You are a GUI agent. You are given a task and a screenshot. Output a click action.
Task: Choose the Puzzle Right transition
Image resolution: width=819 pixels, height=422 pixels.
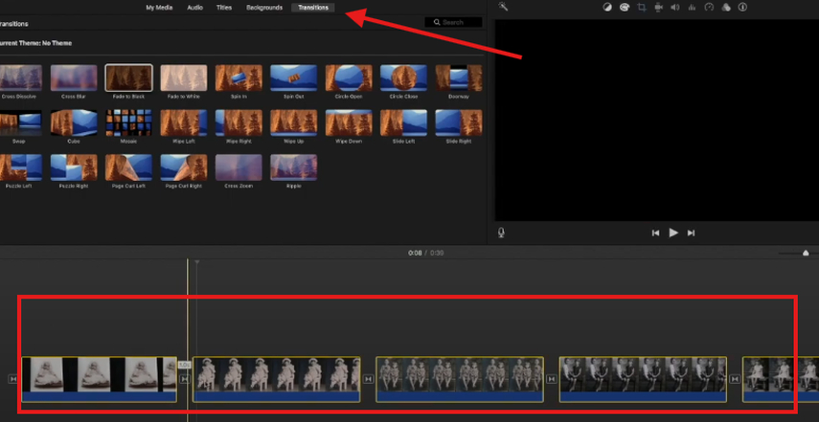[74, 167]
